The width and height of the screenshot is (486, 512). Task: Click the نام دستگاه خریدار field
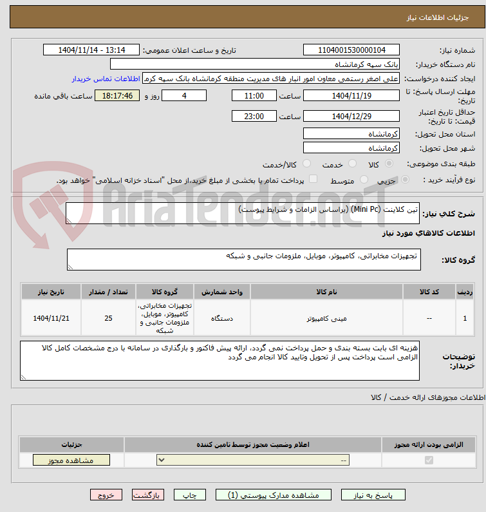pyautogui.click(x=255, y=64)
